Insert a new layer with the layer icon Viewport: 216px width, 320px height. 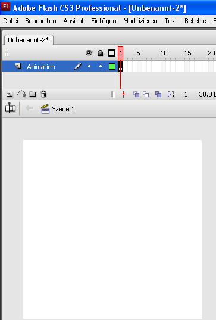click(10, 94)
